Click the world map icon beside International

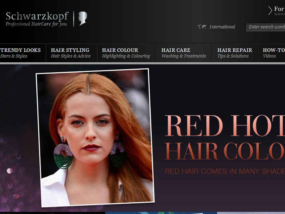(202, 27)
